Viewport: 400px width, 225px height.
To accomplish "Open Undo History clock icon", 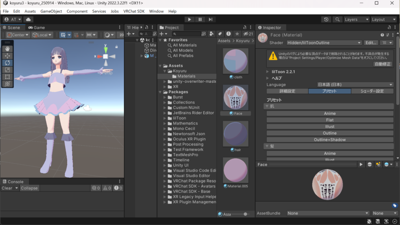I will [327, 20].
